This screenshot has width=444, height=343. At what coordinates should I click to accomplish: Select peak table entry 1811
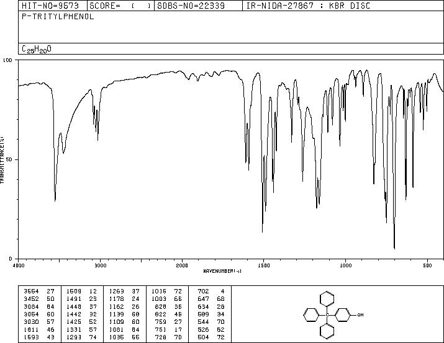[x=31, y=329]
